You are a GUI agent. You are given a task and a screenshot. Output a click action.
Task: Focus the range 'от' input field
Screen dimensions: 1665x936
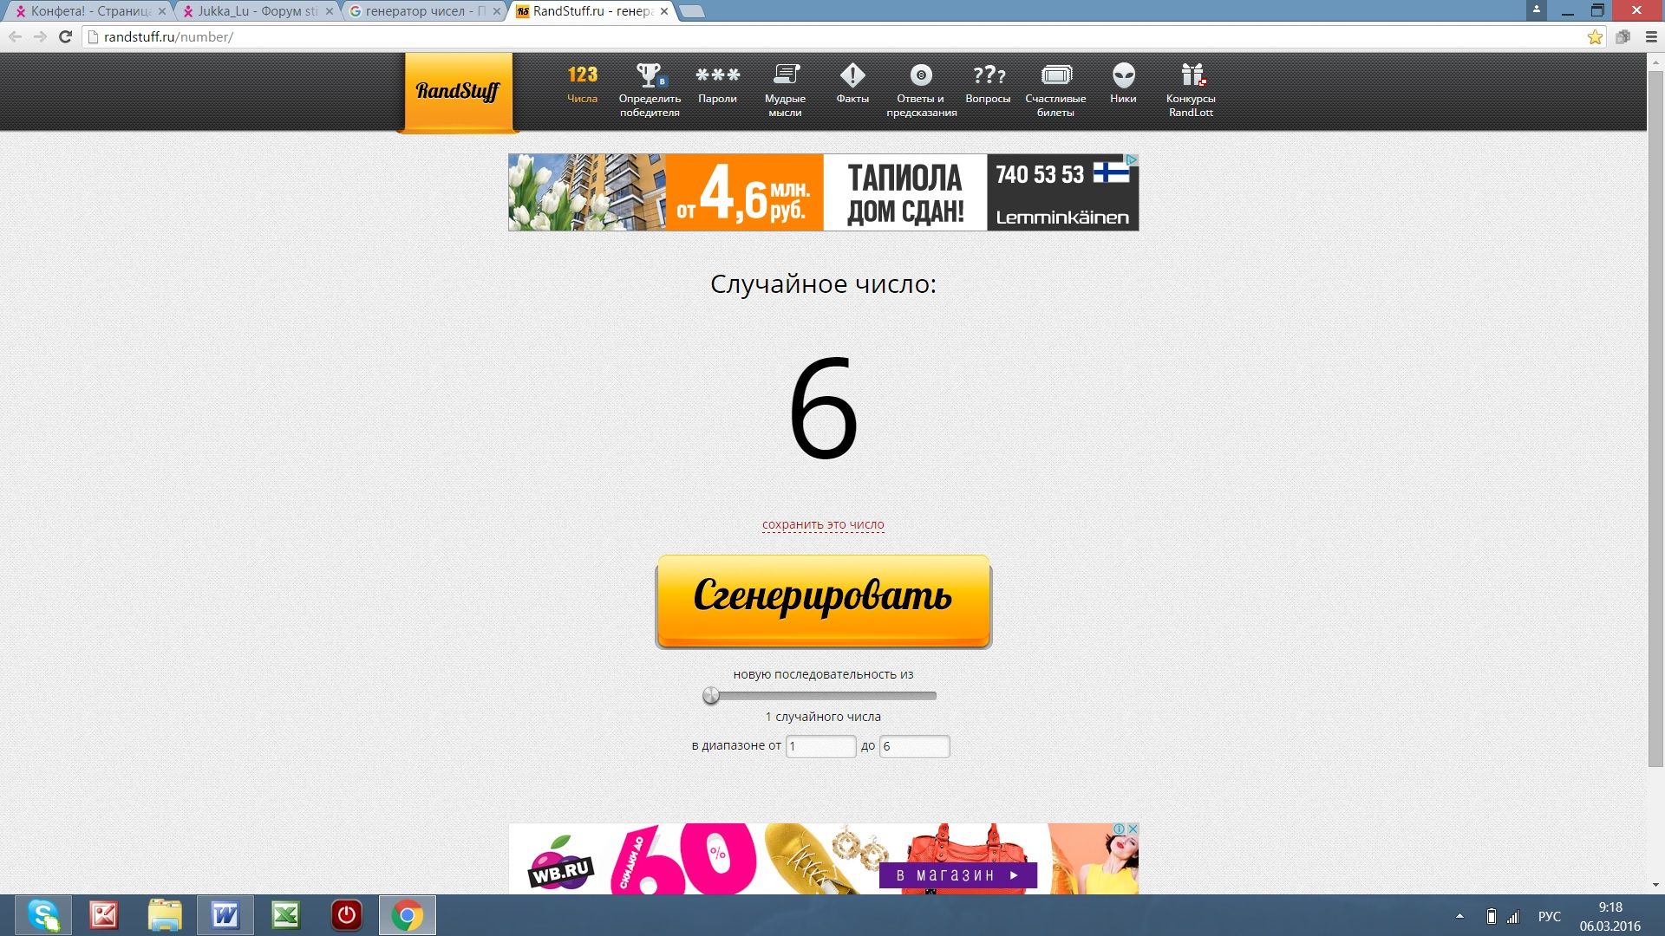click(x=820, y=746)
